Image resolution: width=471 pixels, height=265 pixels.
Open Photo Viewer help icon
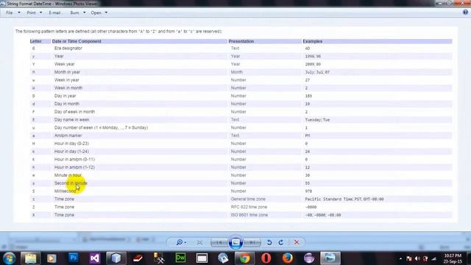tap(465, 13)
